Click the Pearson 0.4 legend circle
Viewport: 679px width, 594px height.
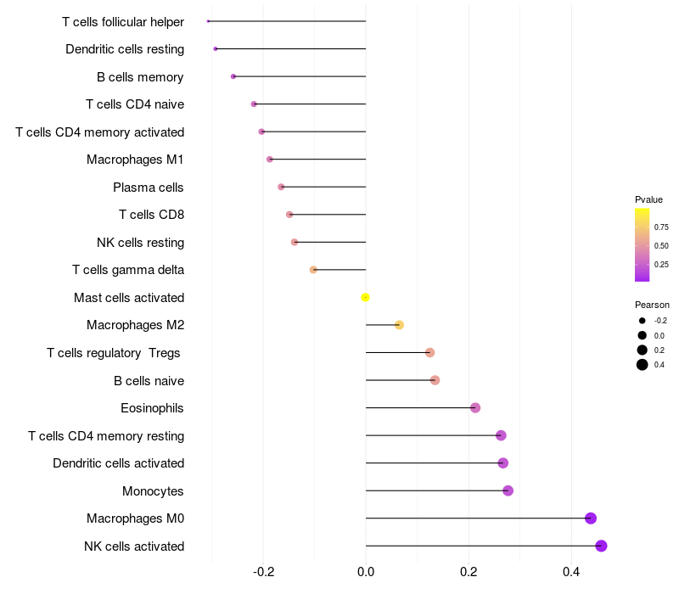point(643,365)
